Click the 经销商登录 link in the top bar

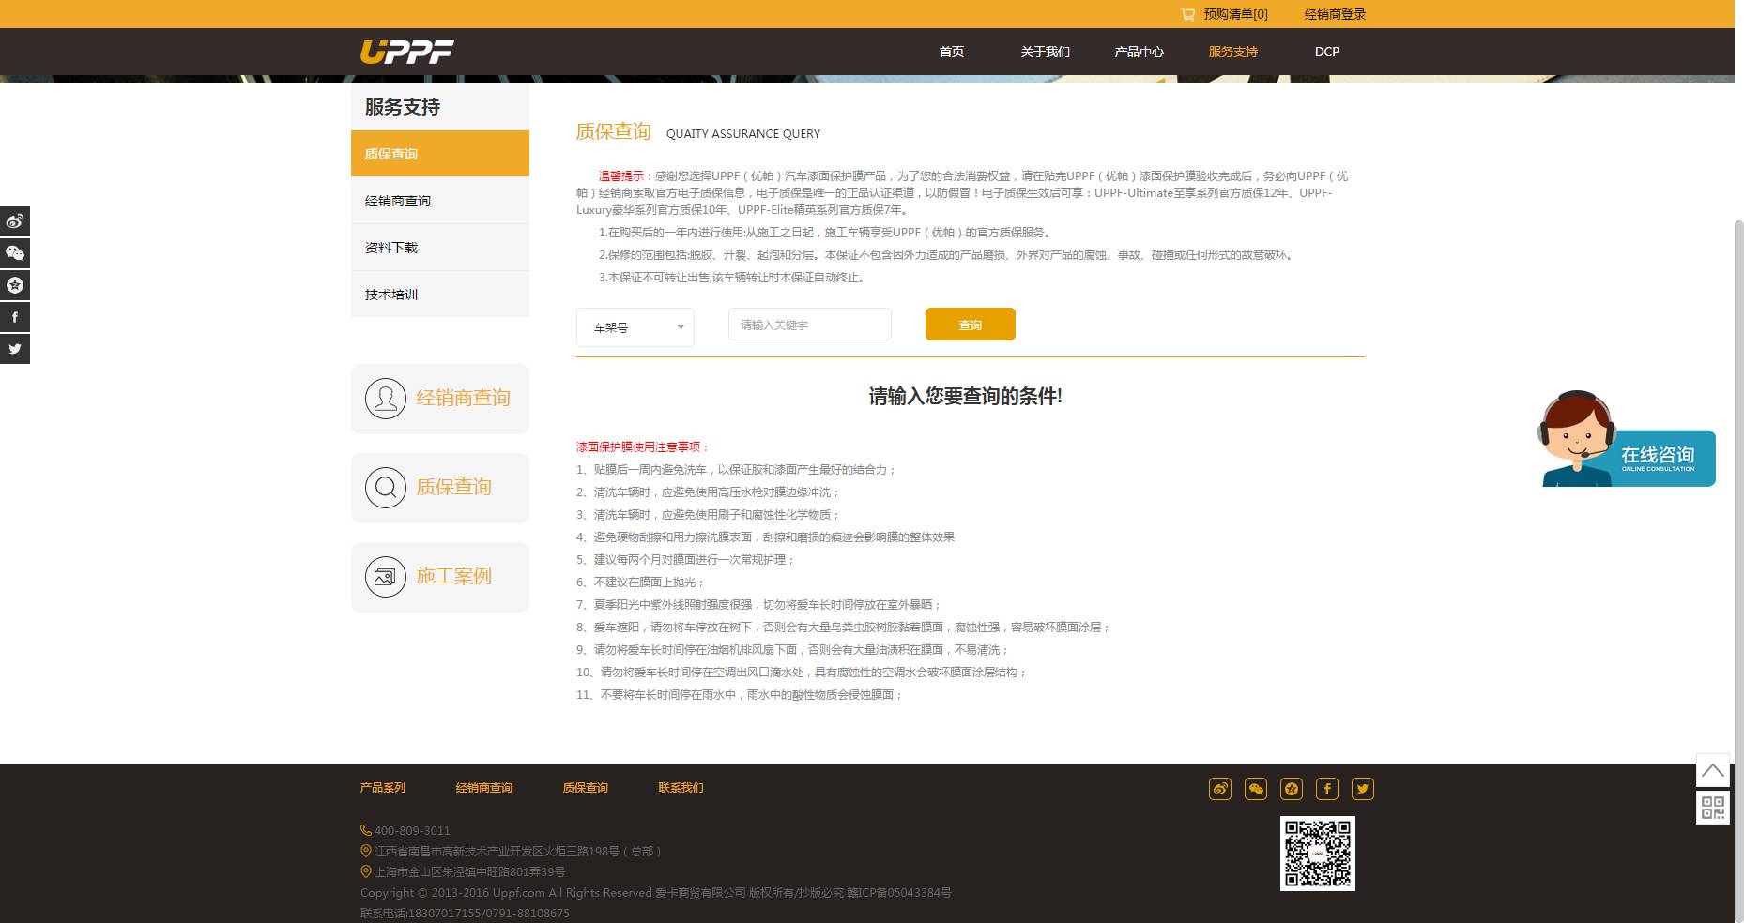click(x=1335, y=14)
